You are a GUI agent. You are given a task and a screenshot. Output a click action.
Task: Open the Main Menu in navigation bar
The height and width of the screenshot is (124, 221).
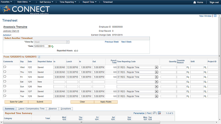pyautogui.click(x=24, y=2)
